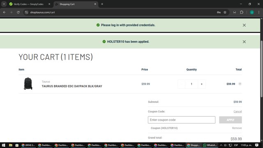The height and width of the screenshot is (148, 263).
Task: Open a new browser tab
Action: point(102,4)
